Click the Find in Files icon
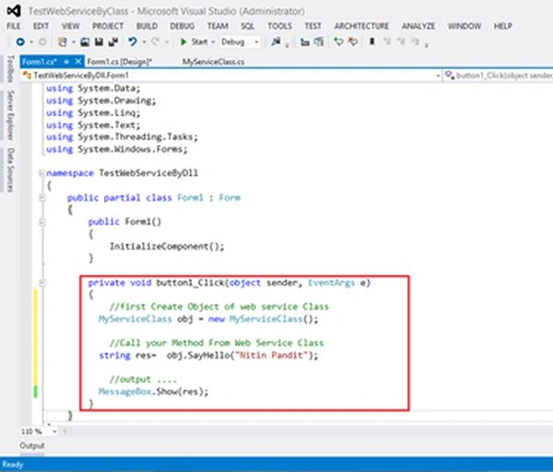The width and height of the screenshot is (553, 472). [x=276, y=42]
